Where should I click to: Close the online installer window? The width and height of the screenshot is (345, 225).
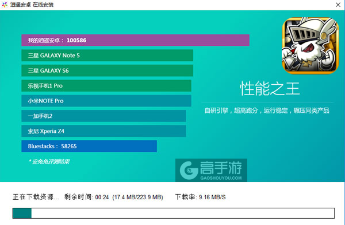[338, 5]
